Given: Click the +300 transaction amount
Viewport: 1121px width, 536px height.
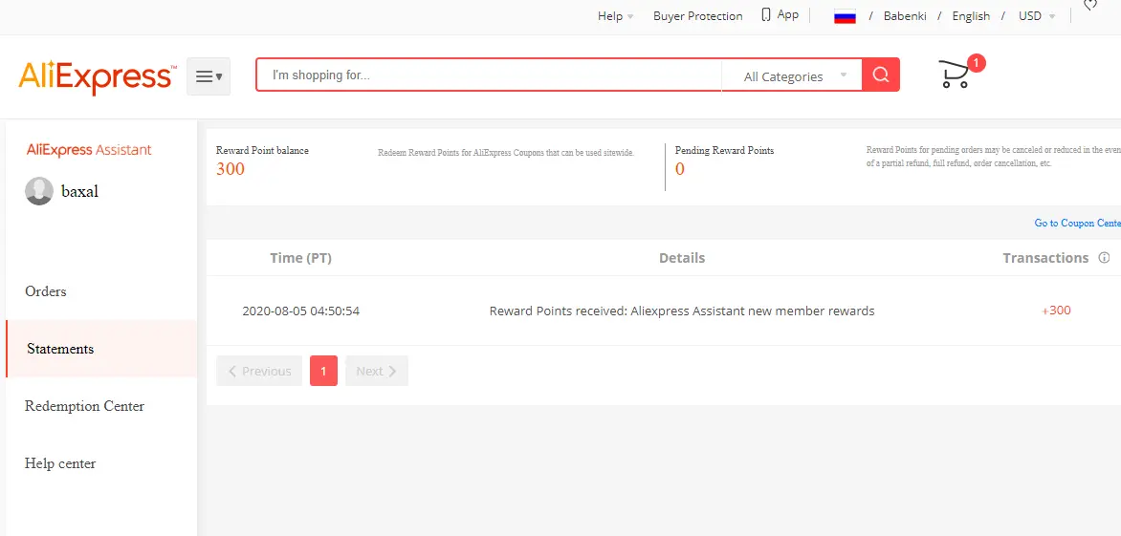Looking at the screenshot, I should 1057,311.
